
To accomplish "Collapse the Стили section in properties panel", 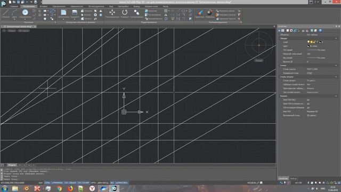I will click(336, 66).
